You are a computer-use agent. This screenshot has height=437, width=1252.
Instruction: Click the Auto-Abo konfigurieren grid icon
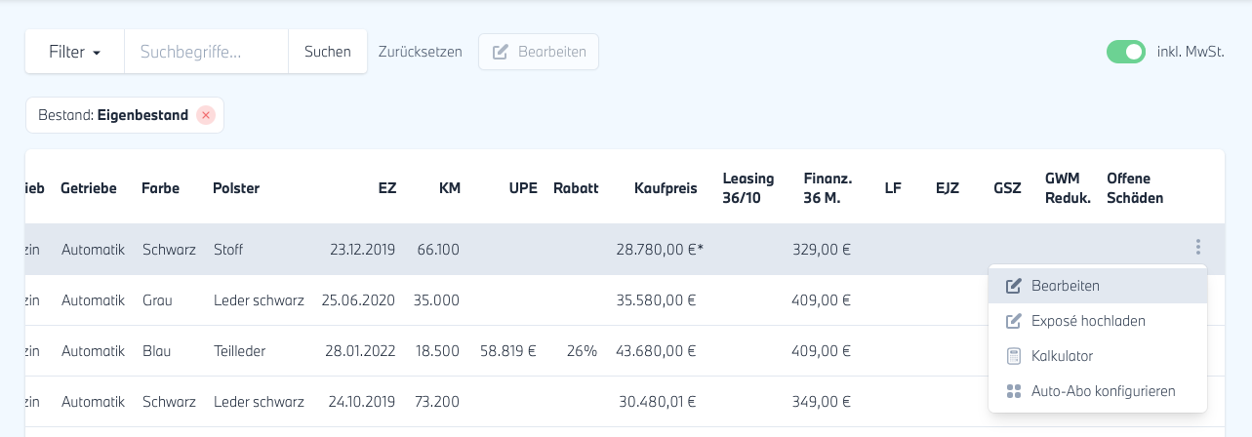[x=1013, y=391]
